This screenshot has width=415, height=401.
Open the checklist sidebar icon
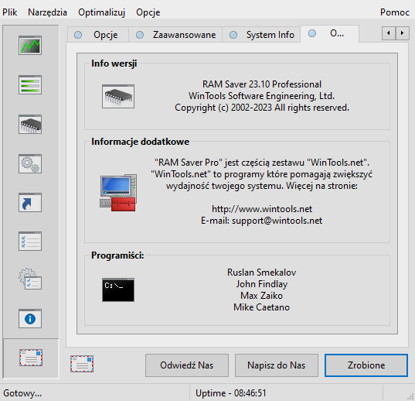30,242
